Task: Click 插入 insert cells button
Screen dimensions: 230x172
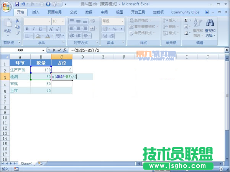Action: click(x=171, y=20)
